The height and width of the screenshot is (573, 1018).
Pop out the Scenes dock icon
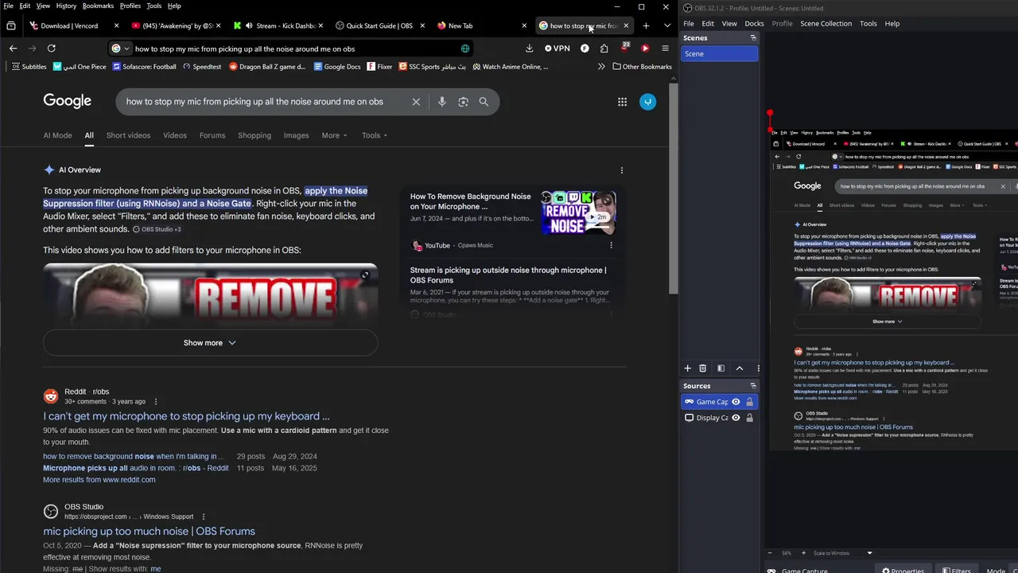(x=753, y=37)
